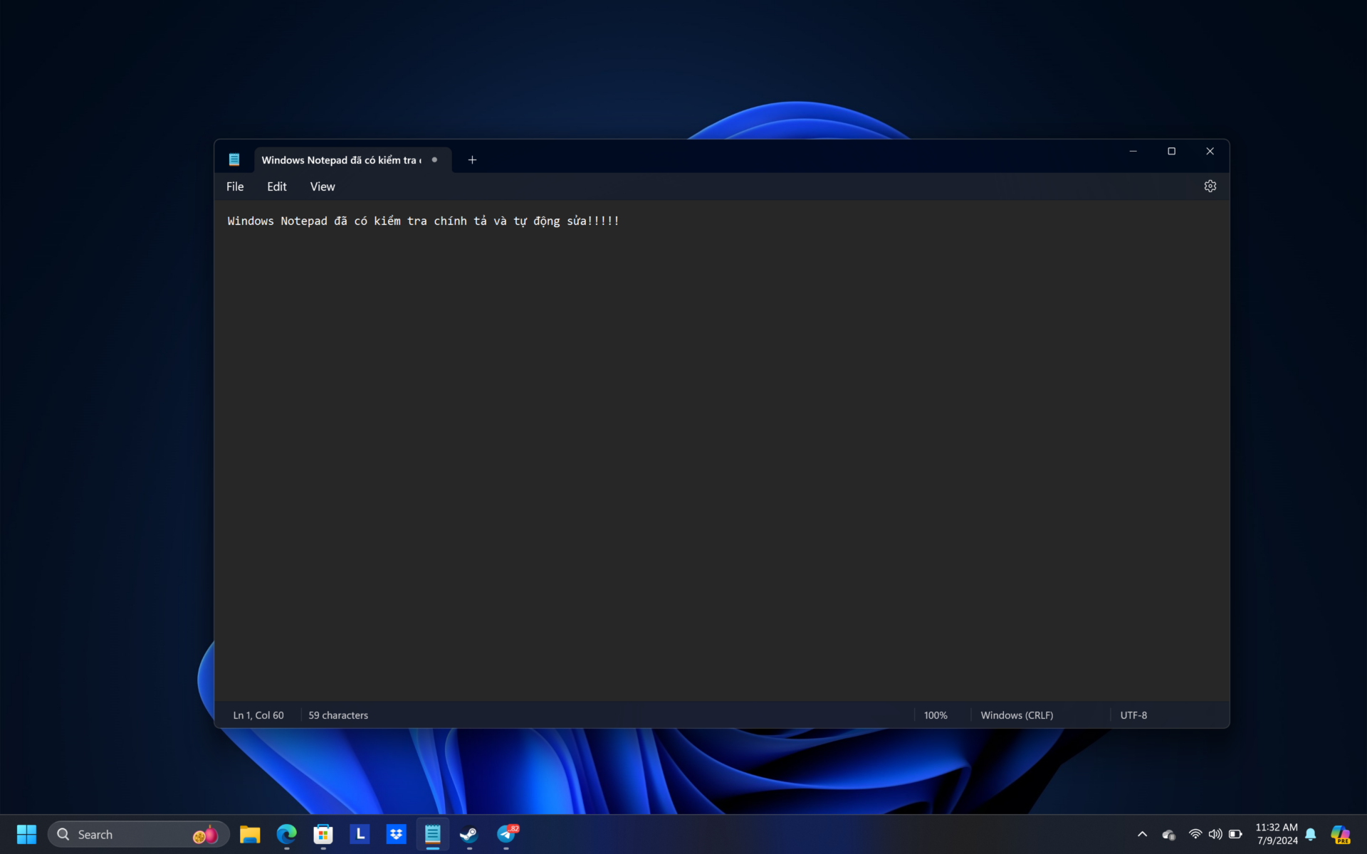The height and width of the screenshot is (854, 1367).
Task: Click the Notepad app icon in title bar
Action: 234,159
